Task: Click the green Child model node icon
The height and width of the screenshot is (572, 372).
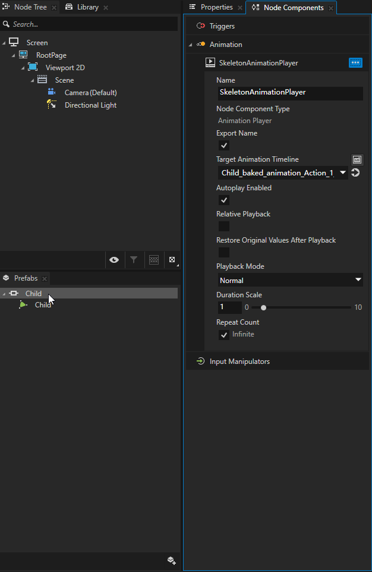Action: [x=23, y=304]
